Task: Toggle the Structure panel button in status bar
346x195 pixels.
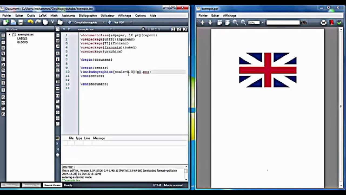Action: pos(10,185)
